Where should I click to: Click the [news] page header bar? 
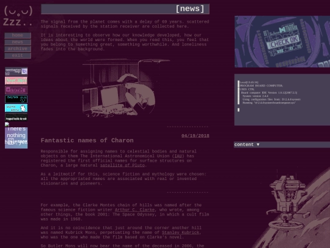pos(125,9)
